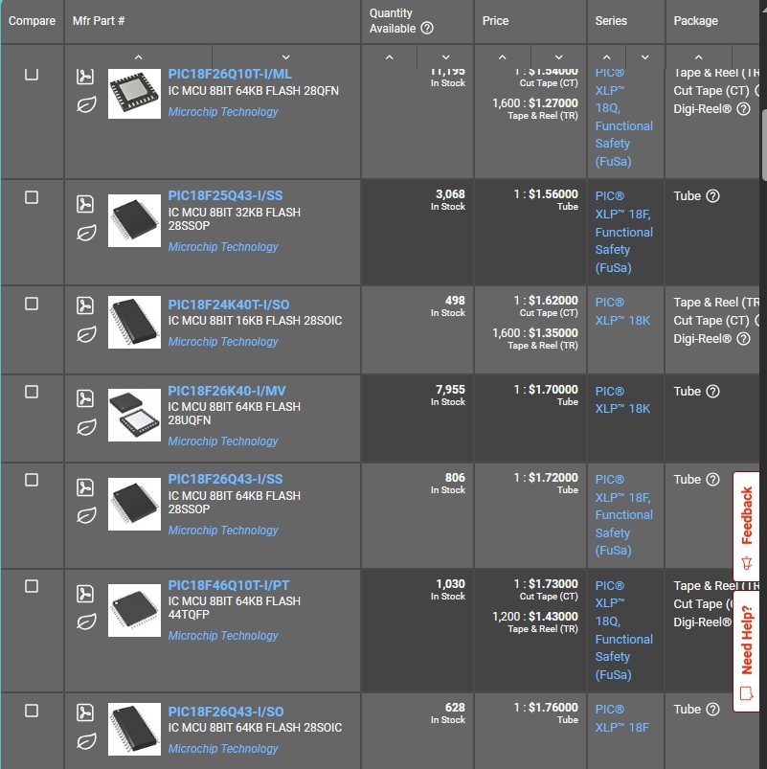Open datasheet PDF icon for PIC18F26Q10T-I/ML
This screenshot has width=767, height=769.
click(85, 77)
